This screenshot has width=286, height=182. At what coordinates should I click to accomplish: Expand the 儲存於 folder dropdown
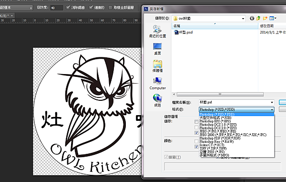[243, 19]
